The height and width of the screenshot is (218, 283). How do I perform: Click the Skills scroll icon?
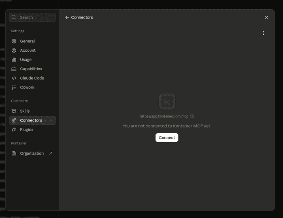point(14,111)
